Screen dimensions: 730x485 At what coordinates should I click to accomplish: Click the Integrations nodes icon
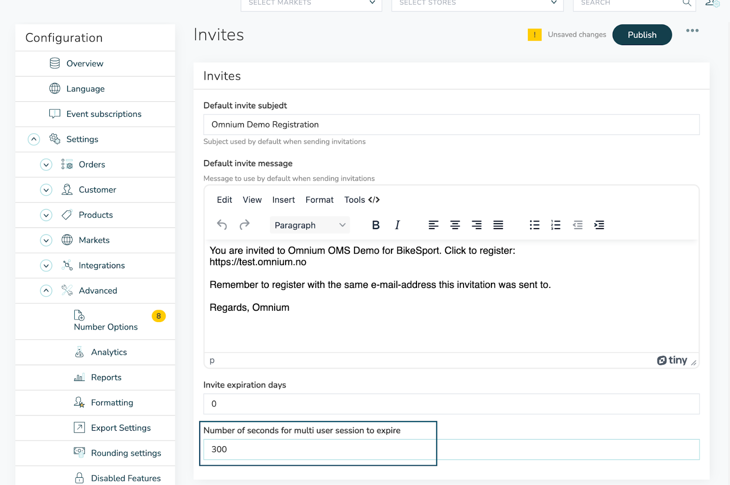67,265
